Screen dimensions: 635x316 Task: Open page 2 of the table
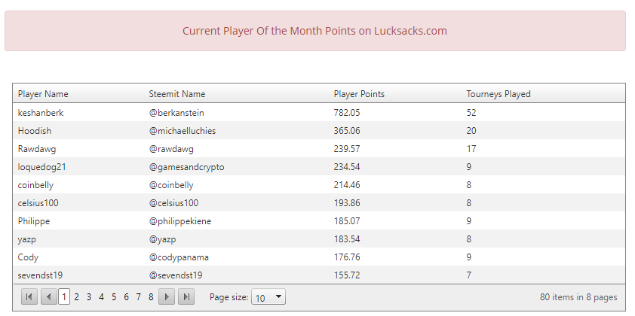[76, 297]
